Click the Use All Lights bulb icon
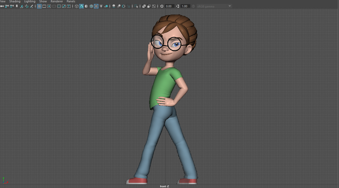The width and height of the screenshot is (339, 188). point(101,6)
